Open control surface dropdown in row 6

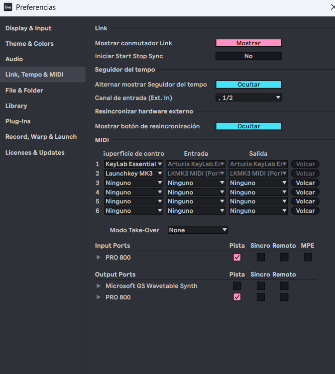coord(134,211)
